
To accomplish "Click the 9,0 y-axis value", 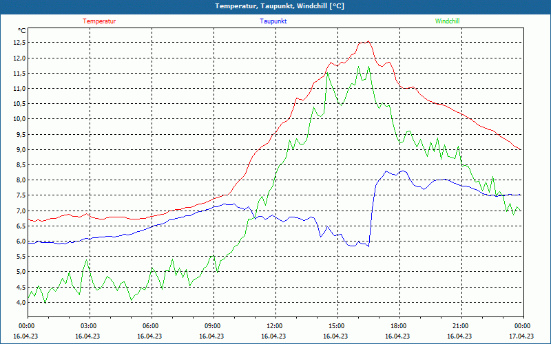I will coord(21,149).
